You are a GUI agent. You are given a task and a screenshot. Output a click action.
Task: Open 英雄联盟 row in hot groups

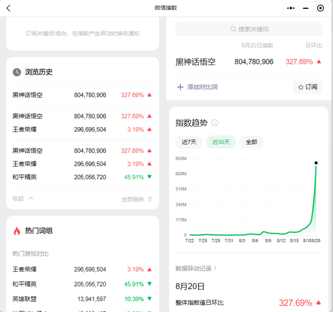pos(82,299)
